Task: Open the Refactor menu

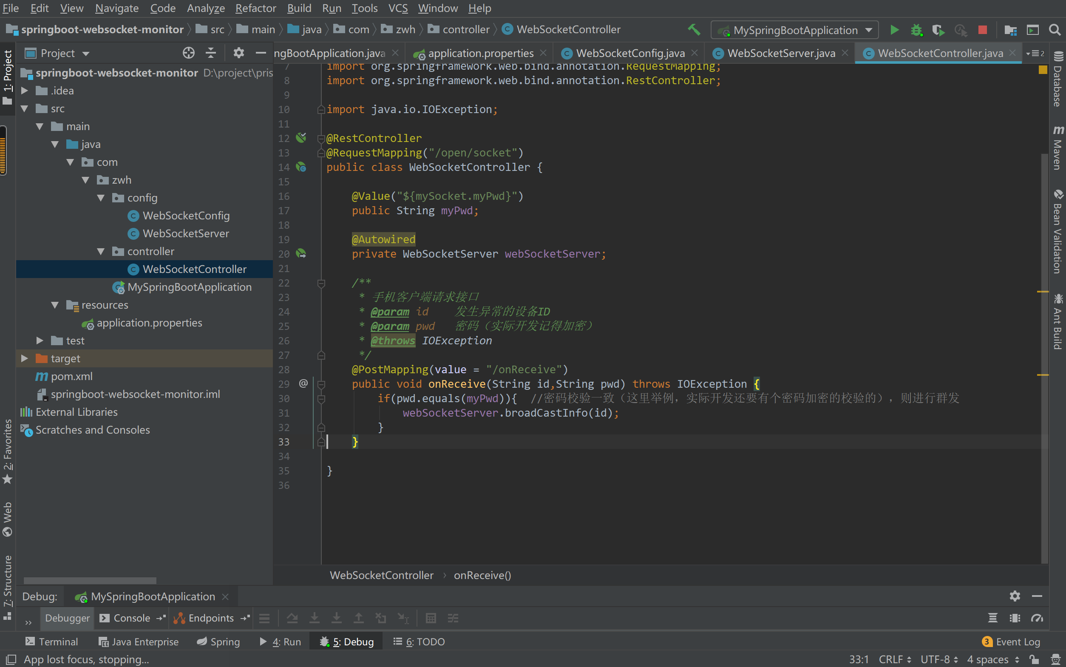Action: (x=255, y=8)
